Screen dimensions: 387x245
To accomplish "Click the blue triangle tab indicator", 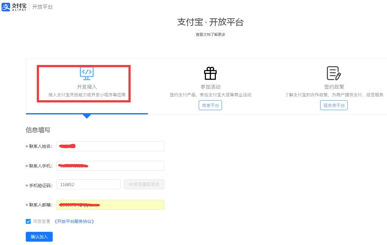I will (87, 116).
